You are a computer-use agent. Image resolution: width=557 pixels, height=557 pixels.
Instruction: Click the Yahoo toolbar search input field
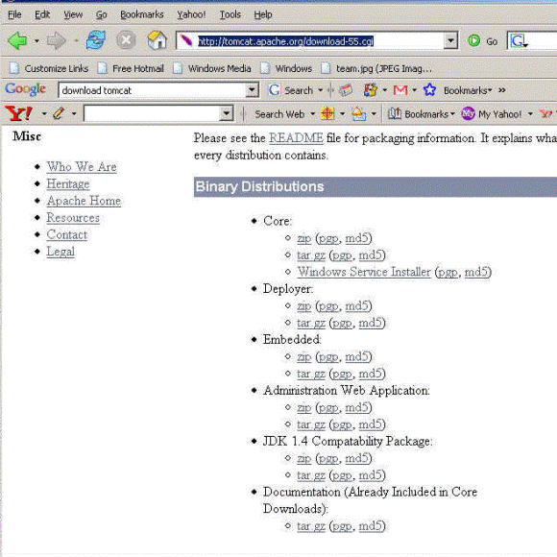point(152,113)
